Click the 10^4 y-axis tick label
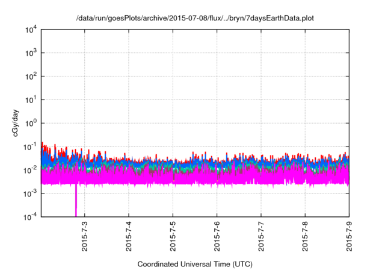The height and width of the screenshot is (270, 385). pyautogui.click(x=31, y=30)
